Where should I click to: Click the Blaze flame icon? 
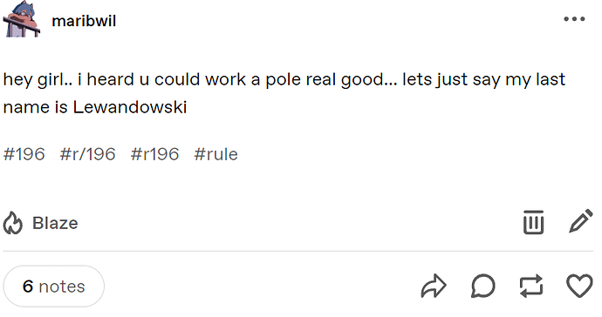click(13, 223)
